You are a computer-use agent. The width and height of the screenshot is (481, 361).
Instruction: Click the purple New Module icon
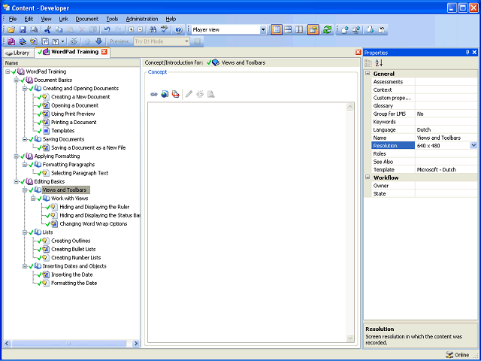coord(11,41)
